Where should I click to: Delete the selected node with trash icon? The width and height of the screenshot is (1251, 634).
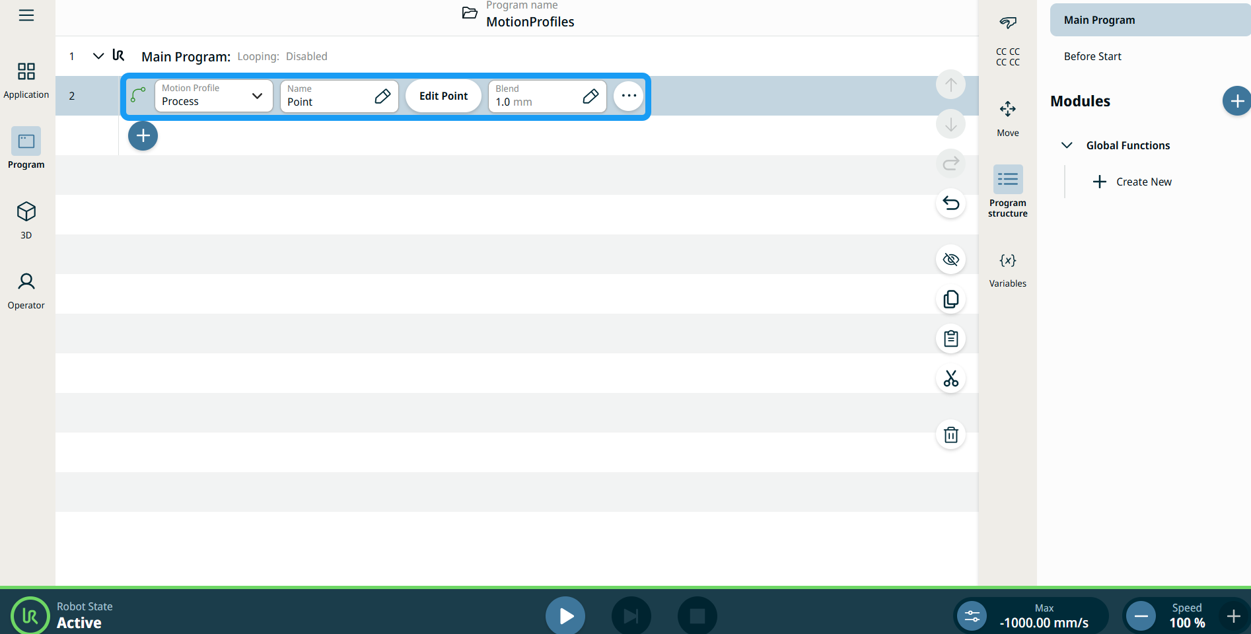tap(950, 435)
